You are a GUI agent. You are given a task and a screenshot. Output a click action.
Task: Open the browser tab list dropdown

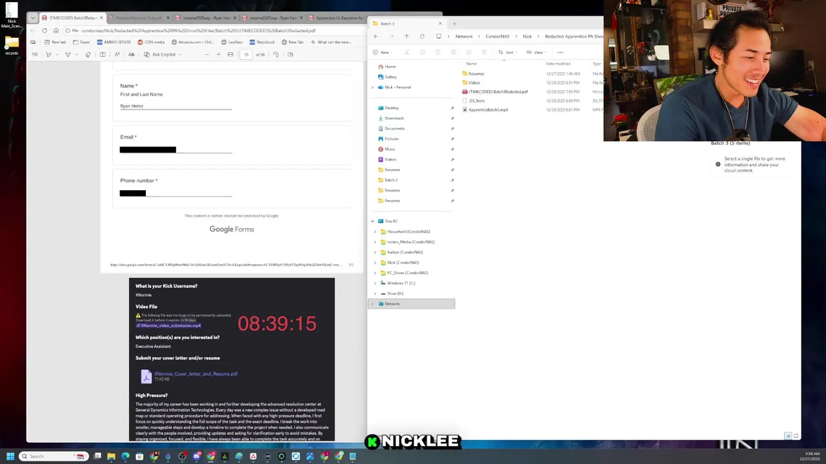point(32,18)
